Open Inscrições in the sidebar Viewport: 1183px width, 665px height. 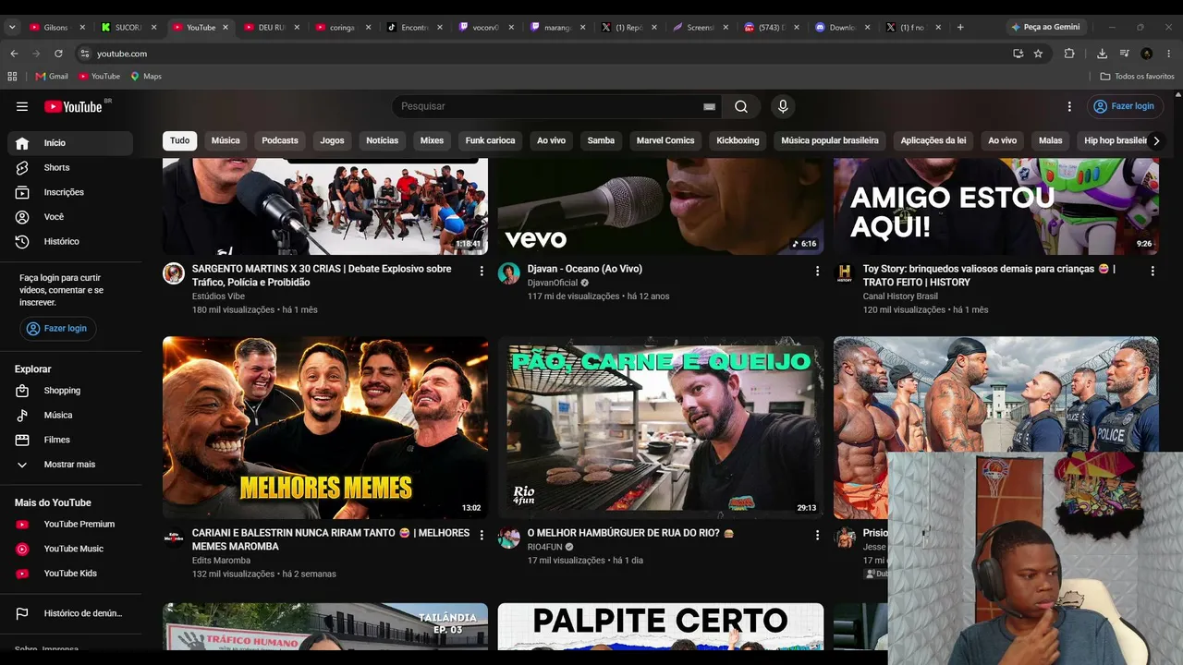coord(70,192)
